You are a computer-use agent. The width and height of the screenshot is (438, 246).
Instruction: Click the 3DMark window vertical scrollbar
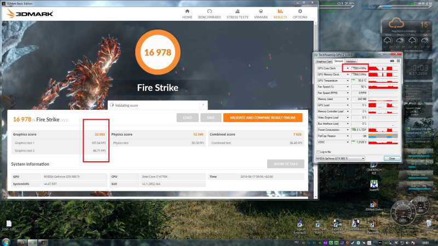[316, 109]
